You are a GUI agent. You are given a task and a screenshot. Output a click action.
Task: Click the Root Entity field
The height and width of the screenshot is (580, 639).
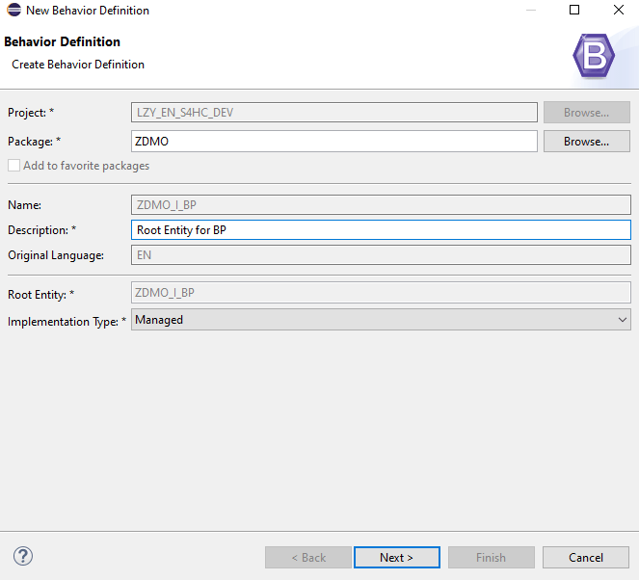(380, 293)
